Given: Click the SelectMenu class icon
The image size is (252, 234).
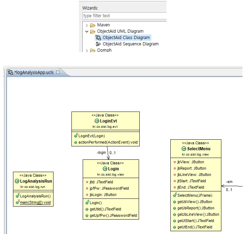Looking at the screenshot, I should coord(184,148).
